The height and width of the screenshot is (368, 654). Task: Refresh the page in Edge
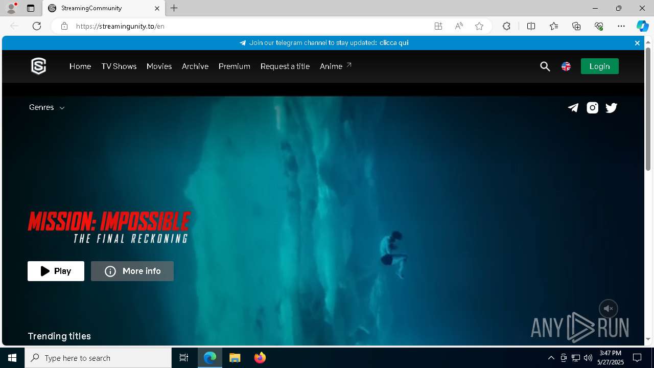[37, 26]
